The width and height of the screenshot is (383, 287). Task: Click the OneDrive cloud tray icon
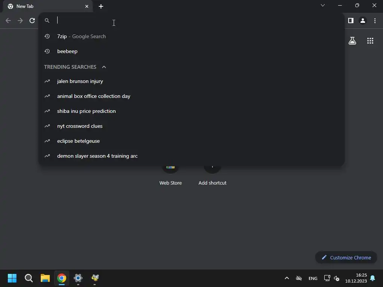pos(299,278)
